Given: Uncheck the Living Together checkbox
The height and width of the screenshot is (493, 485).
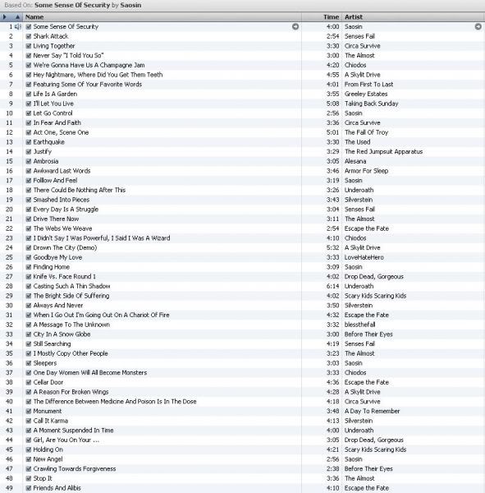Looking at the screenshot, I should (x=29, y=46).
